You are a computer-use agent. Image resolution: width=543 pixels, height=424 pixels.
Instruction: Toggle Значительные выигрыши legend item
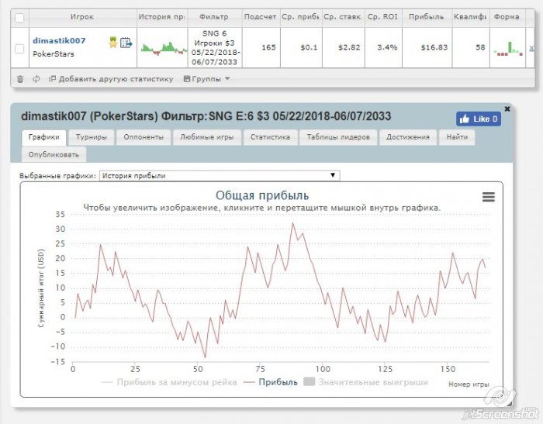coord(365,382)
